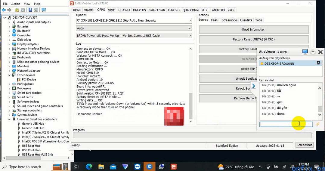The width and height of the screenshot is (325, 171).
Task: Show hidden system tray icons
Action: coord(260,167)
